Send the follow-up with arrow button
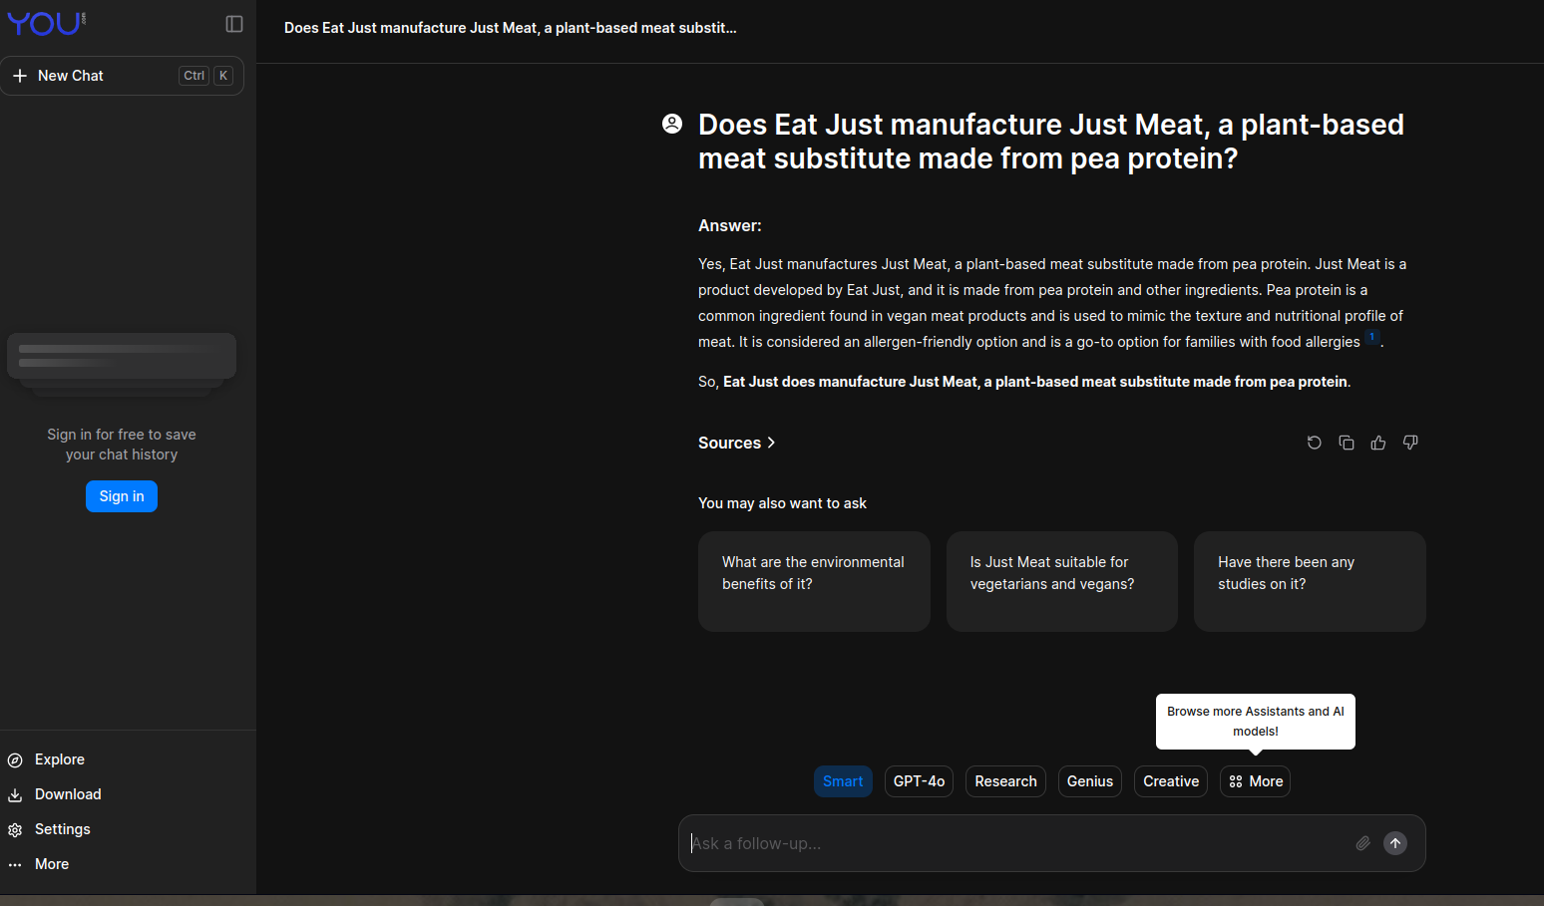Image resolution: width=1544 pixels, height=906 pixels. [x=1395, y=843]
